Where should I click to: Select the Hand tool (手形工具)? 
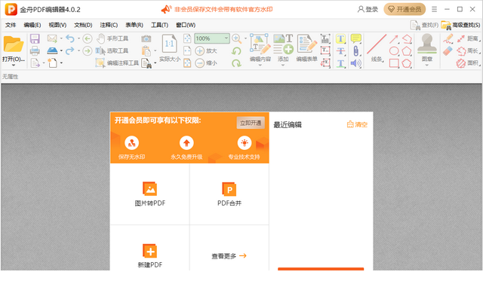pyautogui.click(x=112, y=38)
